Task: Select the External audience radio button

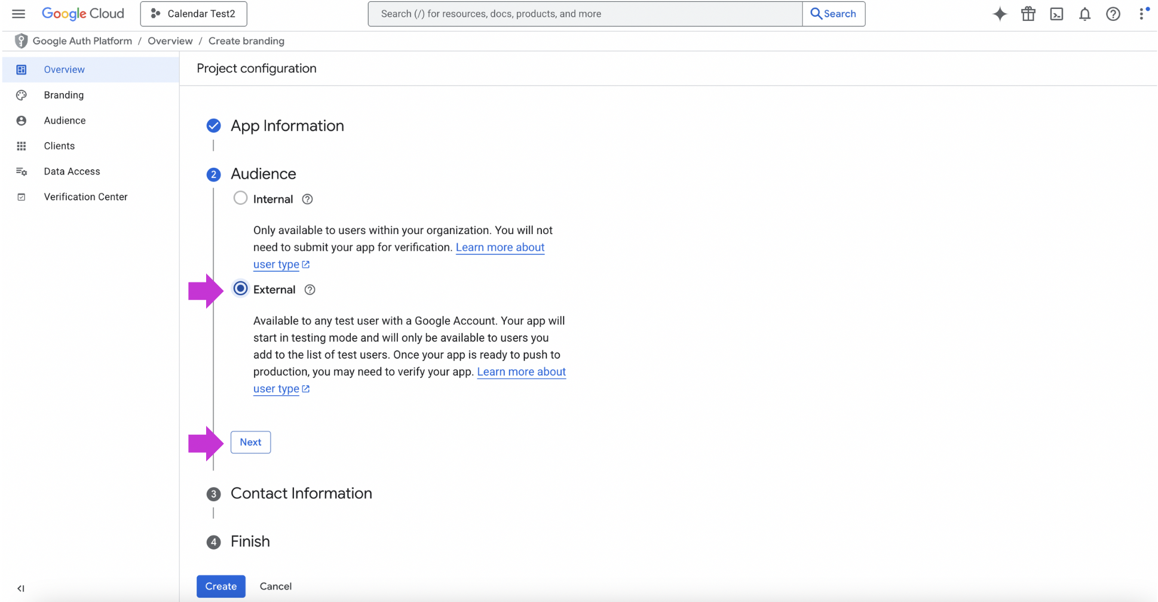Action: coord(240,288)
